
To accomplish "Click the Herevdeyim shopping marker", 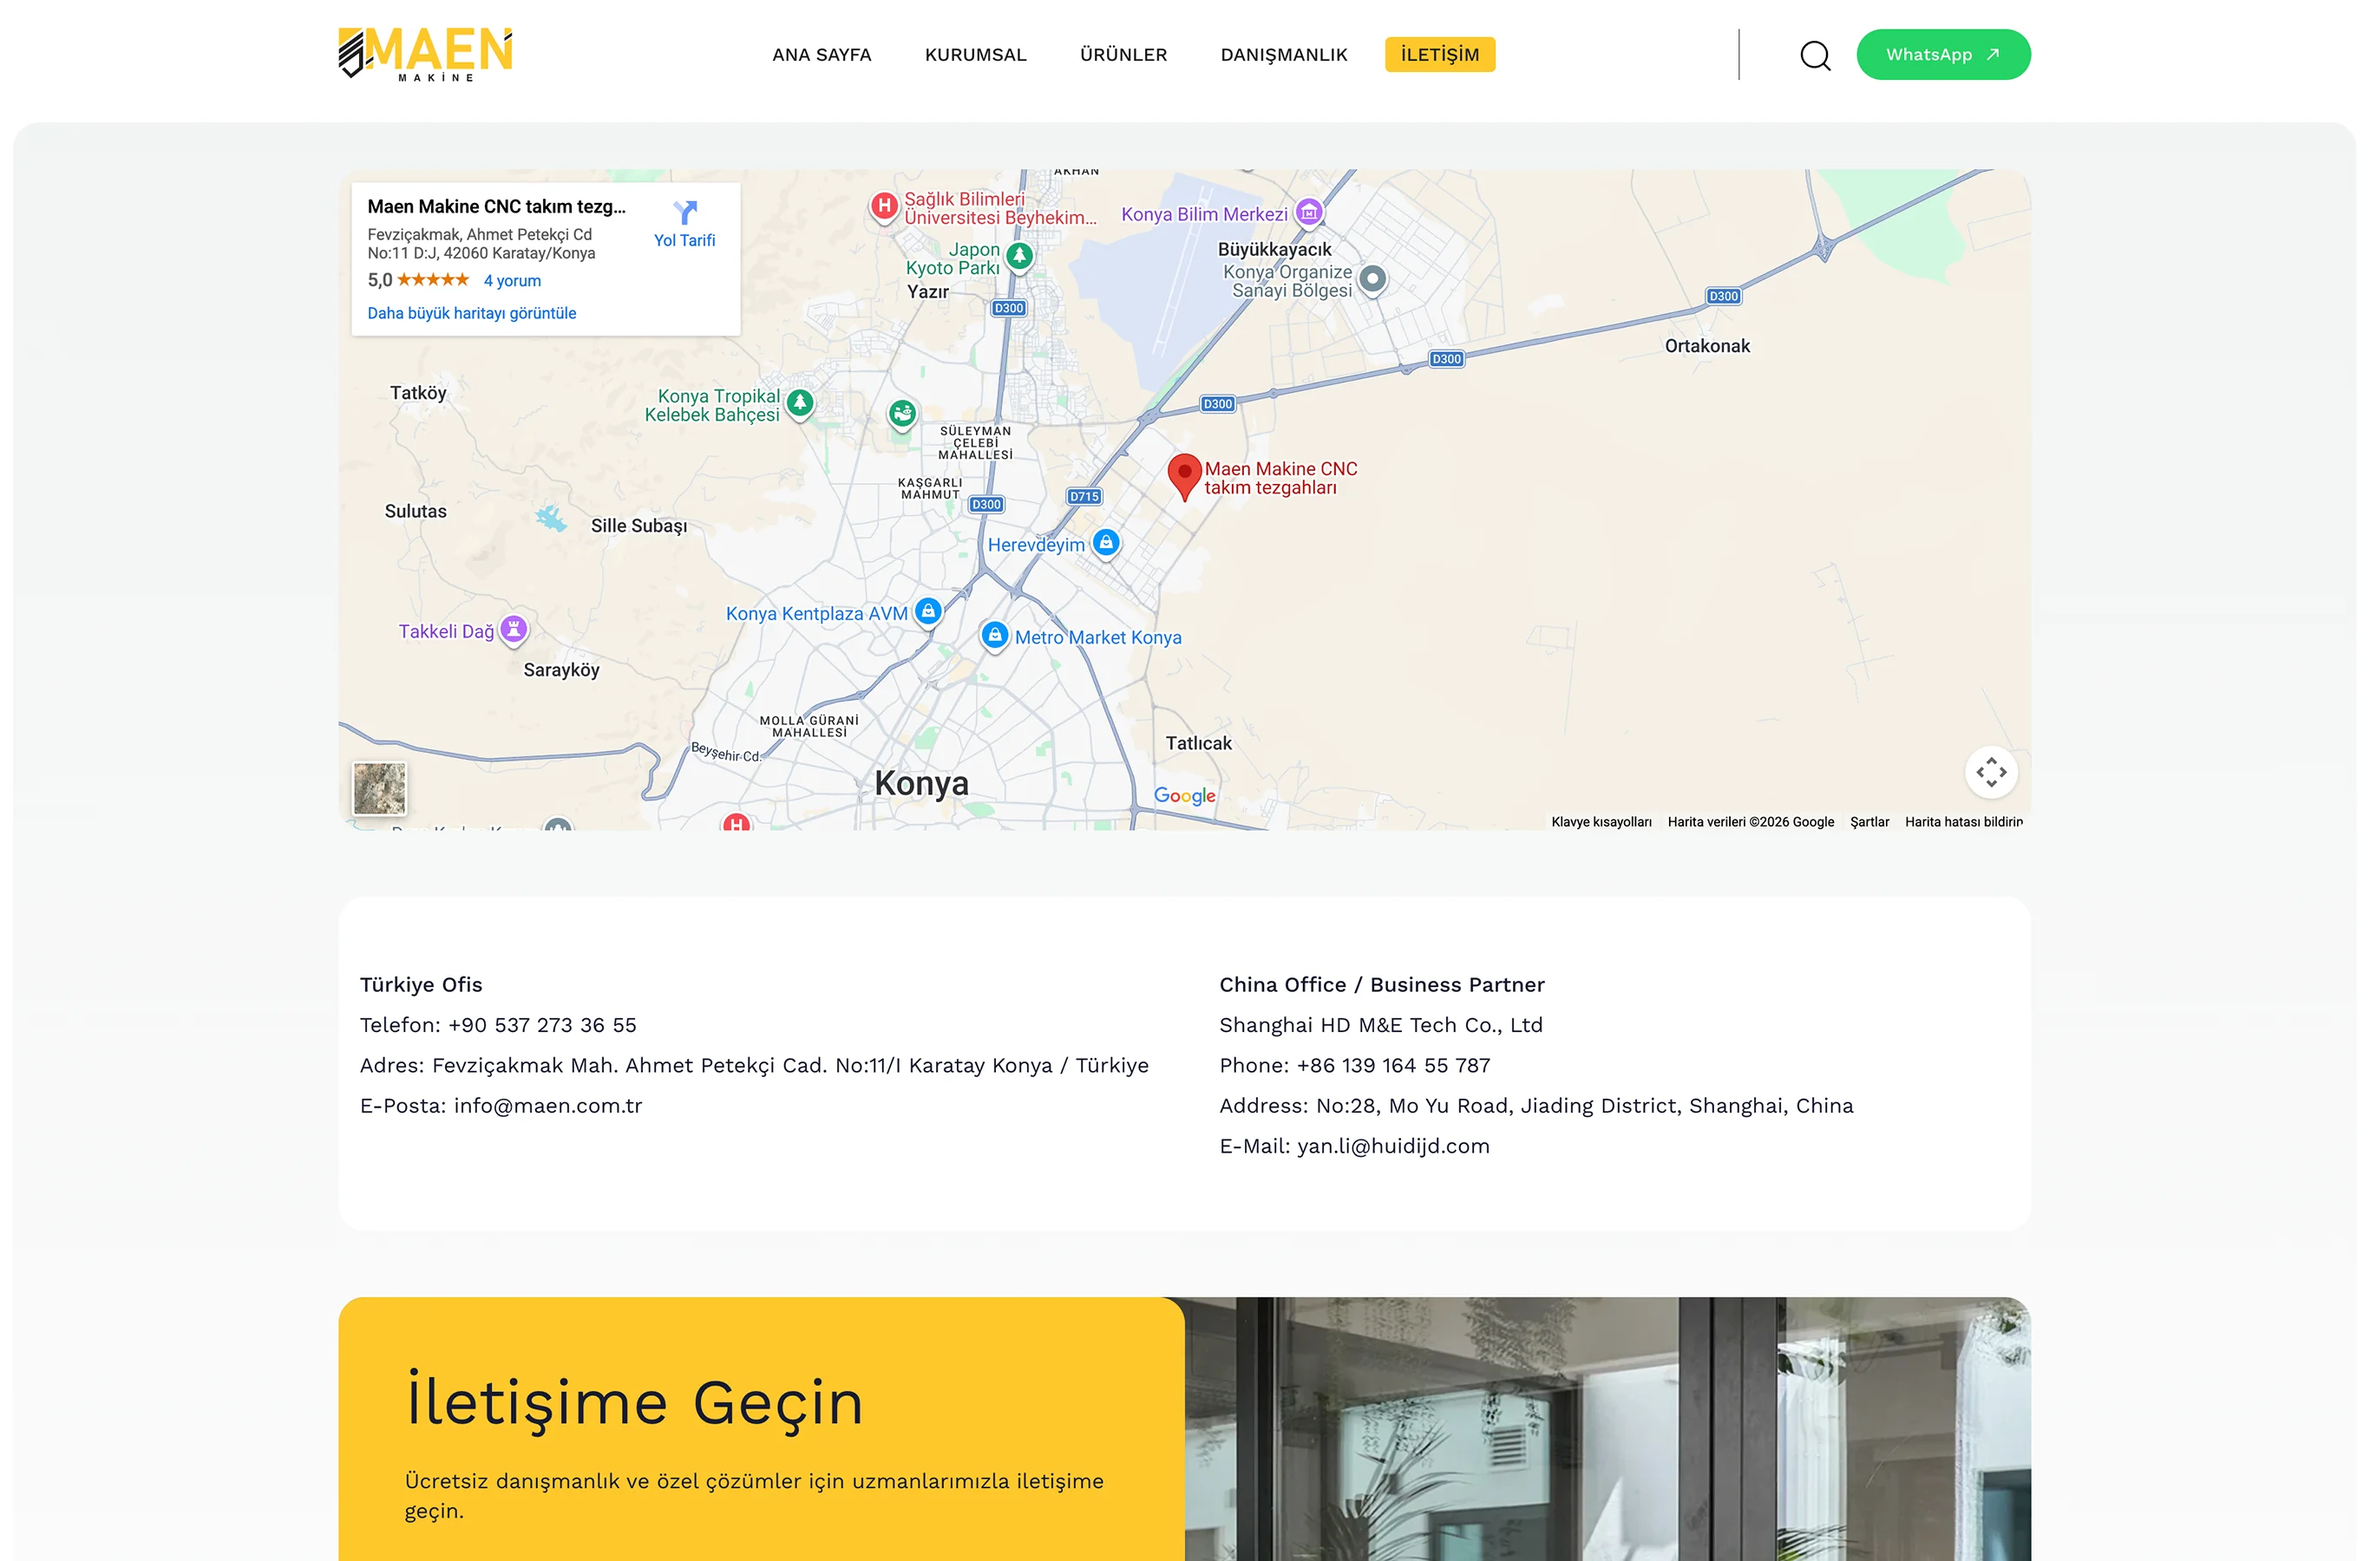I will 1105,543.
